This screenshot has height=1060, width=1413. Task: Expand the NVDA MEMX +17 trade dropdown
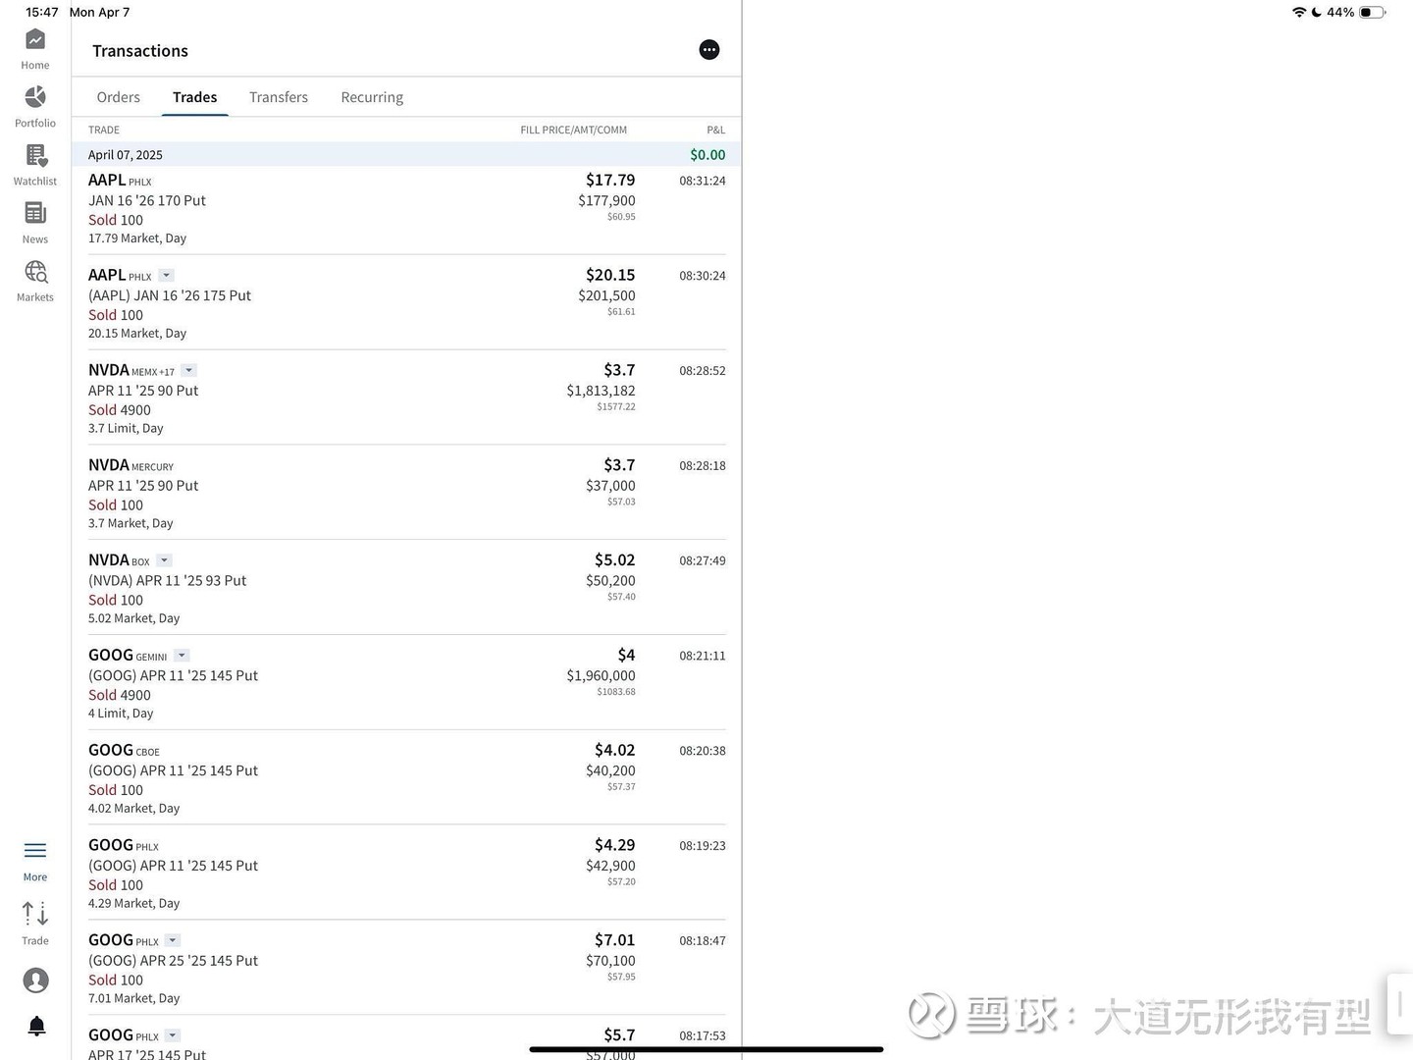(189, 371)
